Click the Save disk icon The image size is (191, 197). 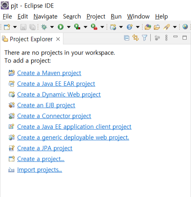tap(23, 27)
